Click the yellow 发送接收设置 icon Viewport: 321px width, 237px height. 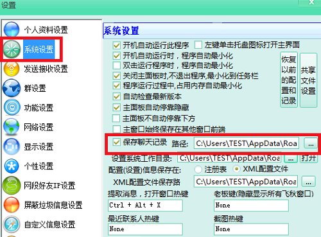click(x=12, y=69)
